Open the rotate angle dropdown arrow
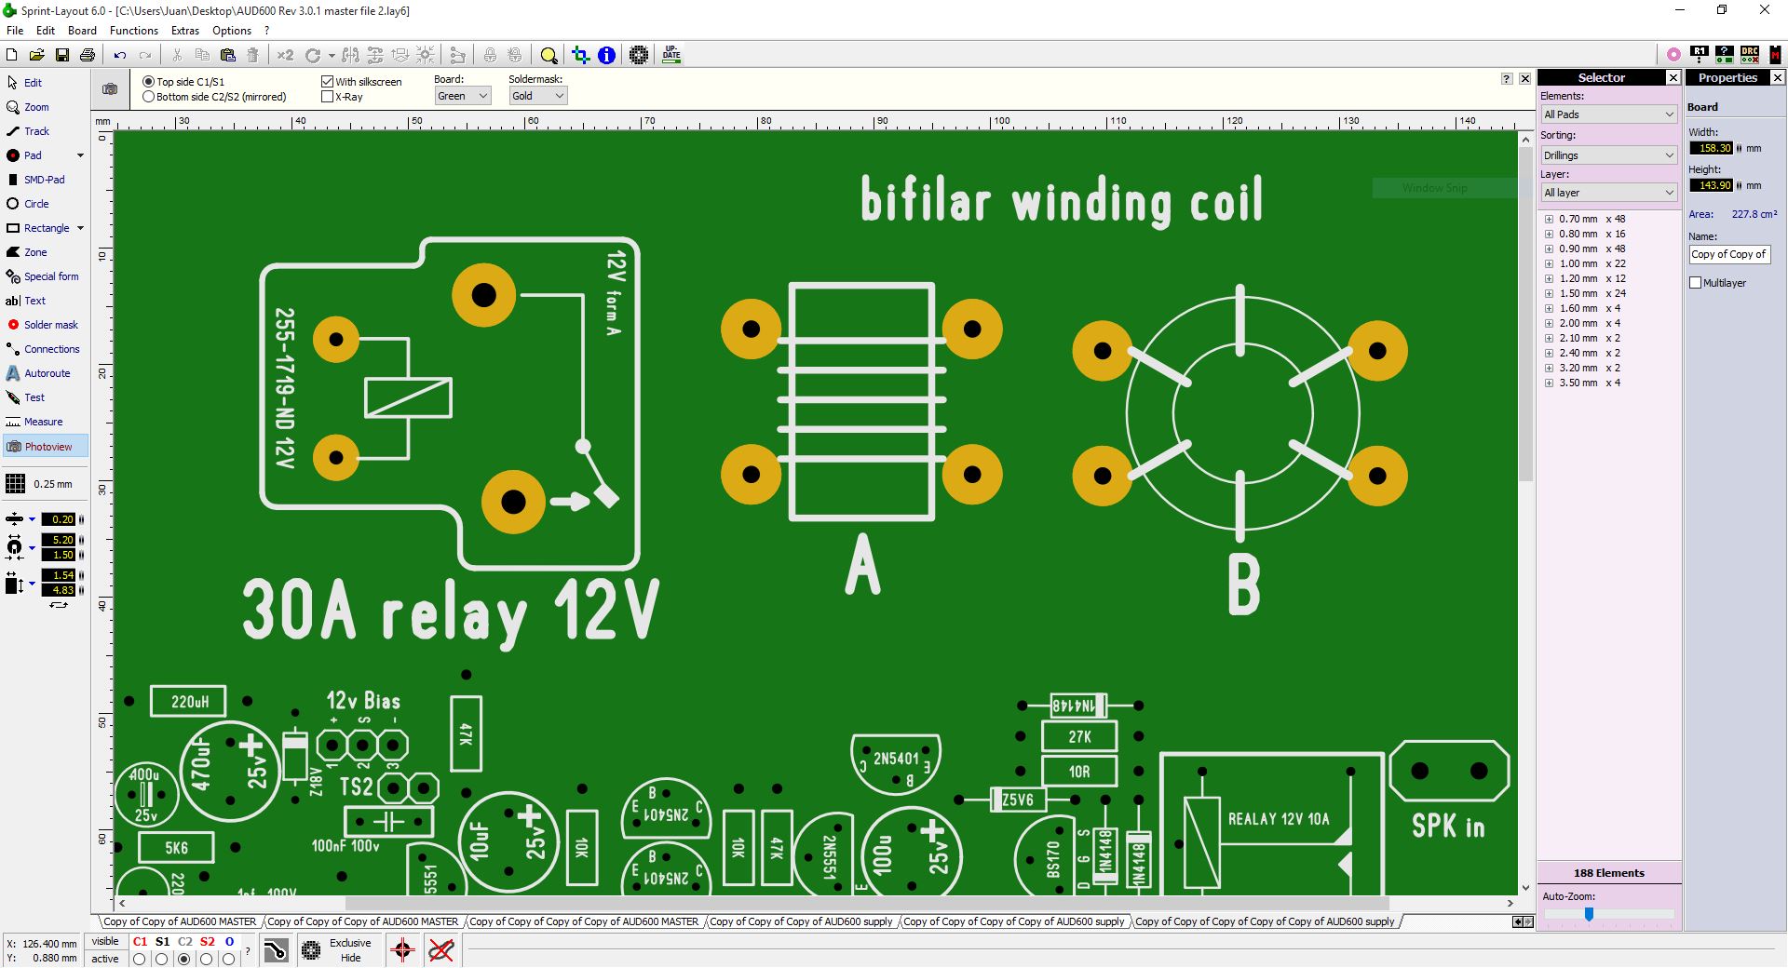Image resolution: width=1788 pixels, height=968 pixels. [331, 56]
